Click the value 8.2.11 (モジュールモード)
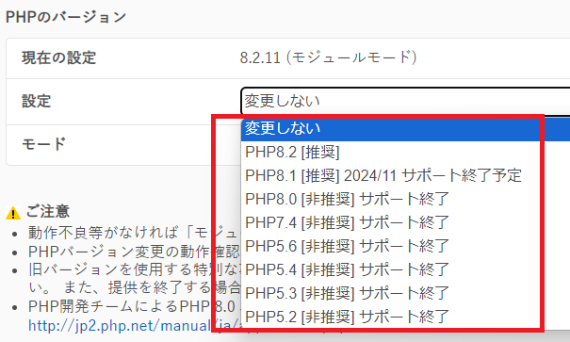 click(328, 57)
